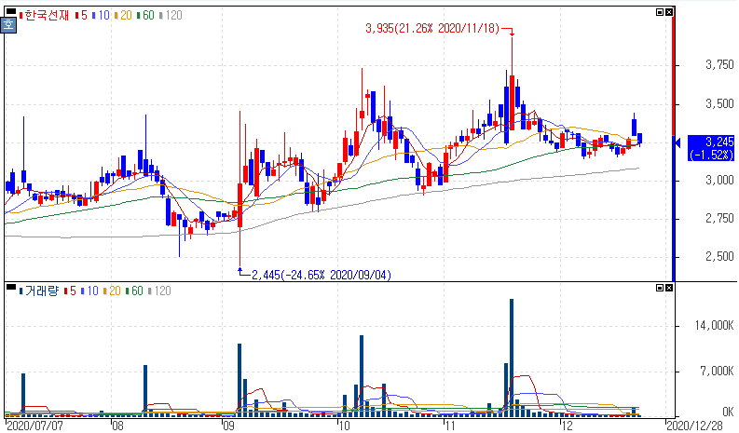The height and width of the screenshot is (433, 739).
Task: Click the 2020/07/07 start date label
Action: [x=35, y=426]
